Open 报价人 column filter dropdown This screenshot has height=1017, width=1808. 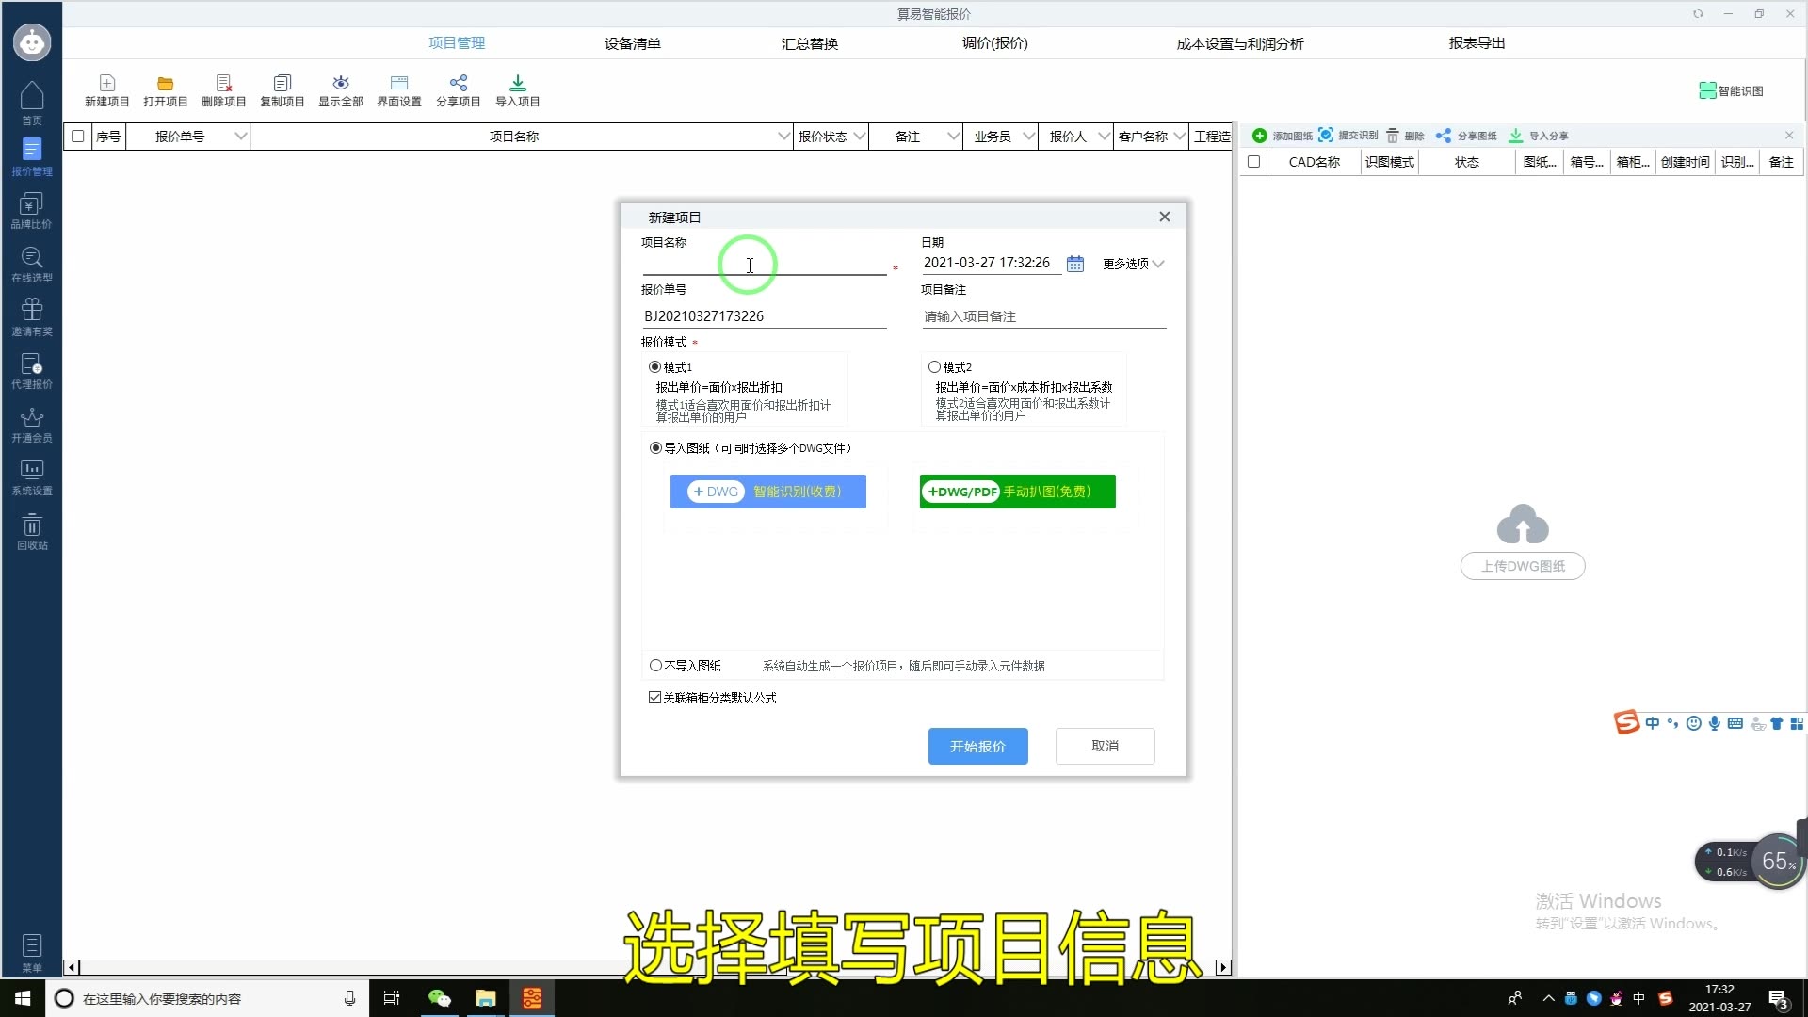[x=1104, y=137]
